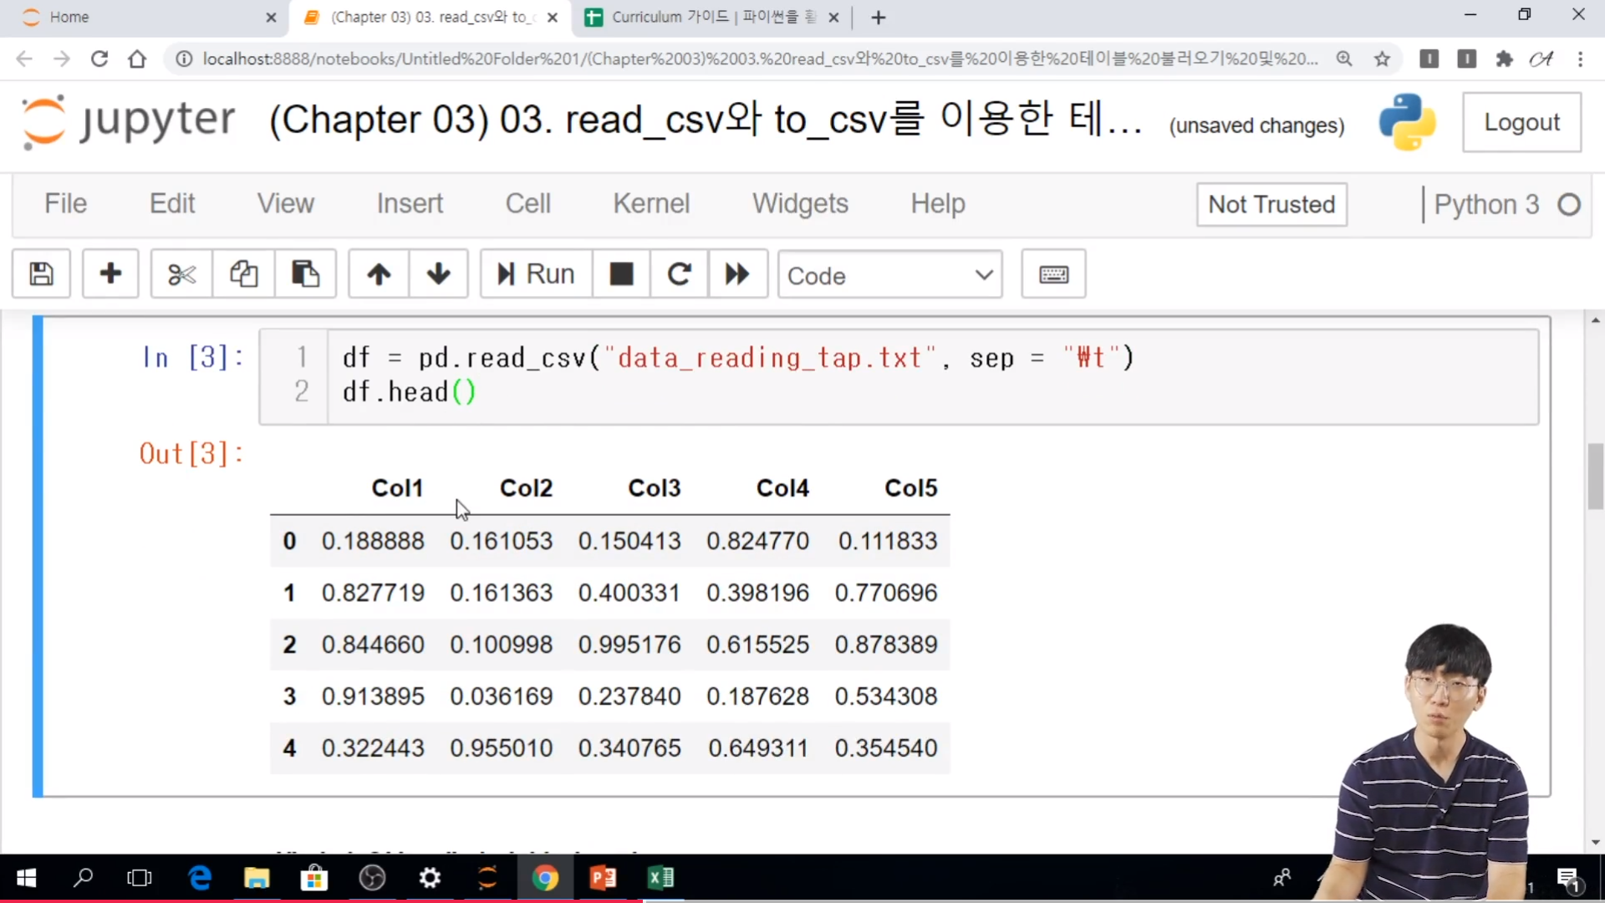
Task: Restart kernel and run all fast-forward icon
Action: [737, 274]
